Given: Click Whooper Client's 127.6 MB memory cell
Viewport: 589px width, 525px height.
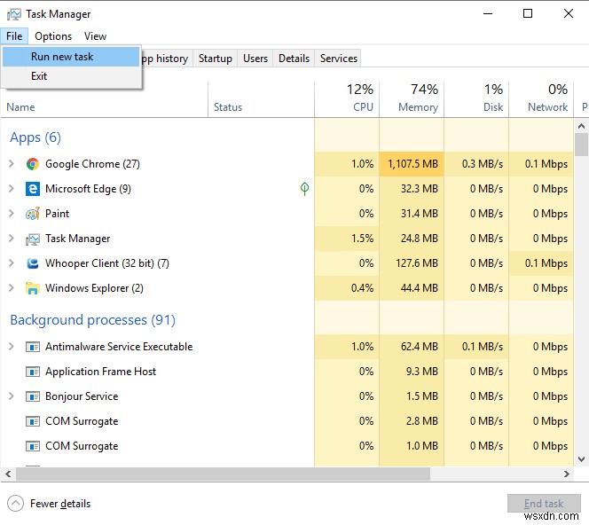Looking at the screenshot, I should coord(412,263).
